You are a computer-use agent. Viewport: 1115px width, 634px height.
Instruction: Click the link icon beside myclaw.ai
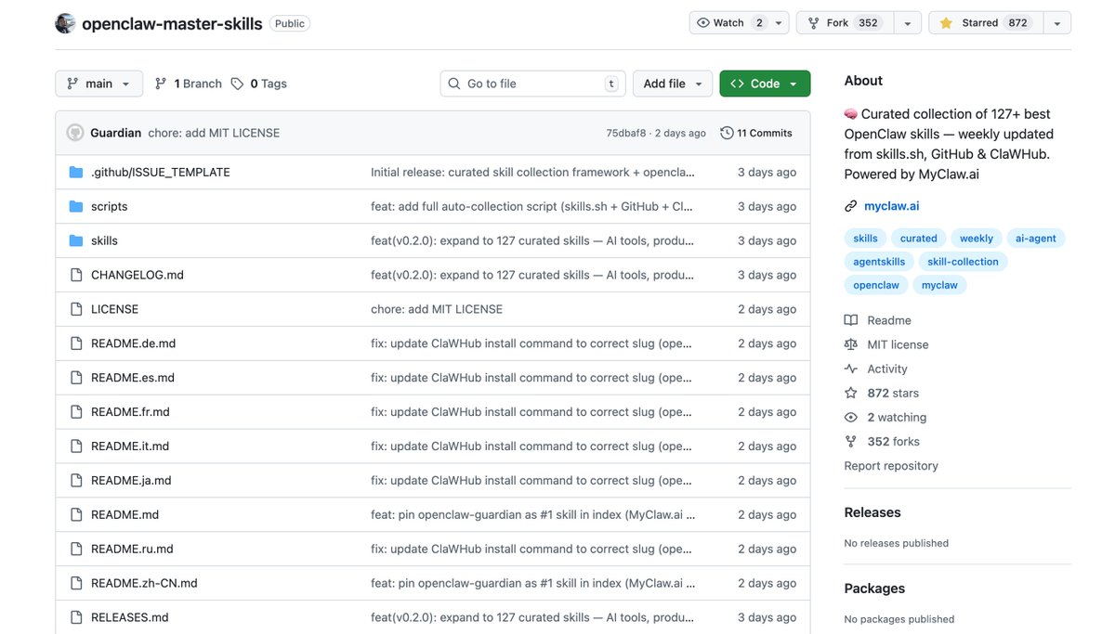tap(851, 206)
